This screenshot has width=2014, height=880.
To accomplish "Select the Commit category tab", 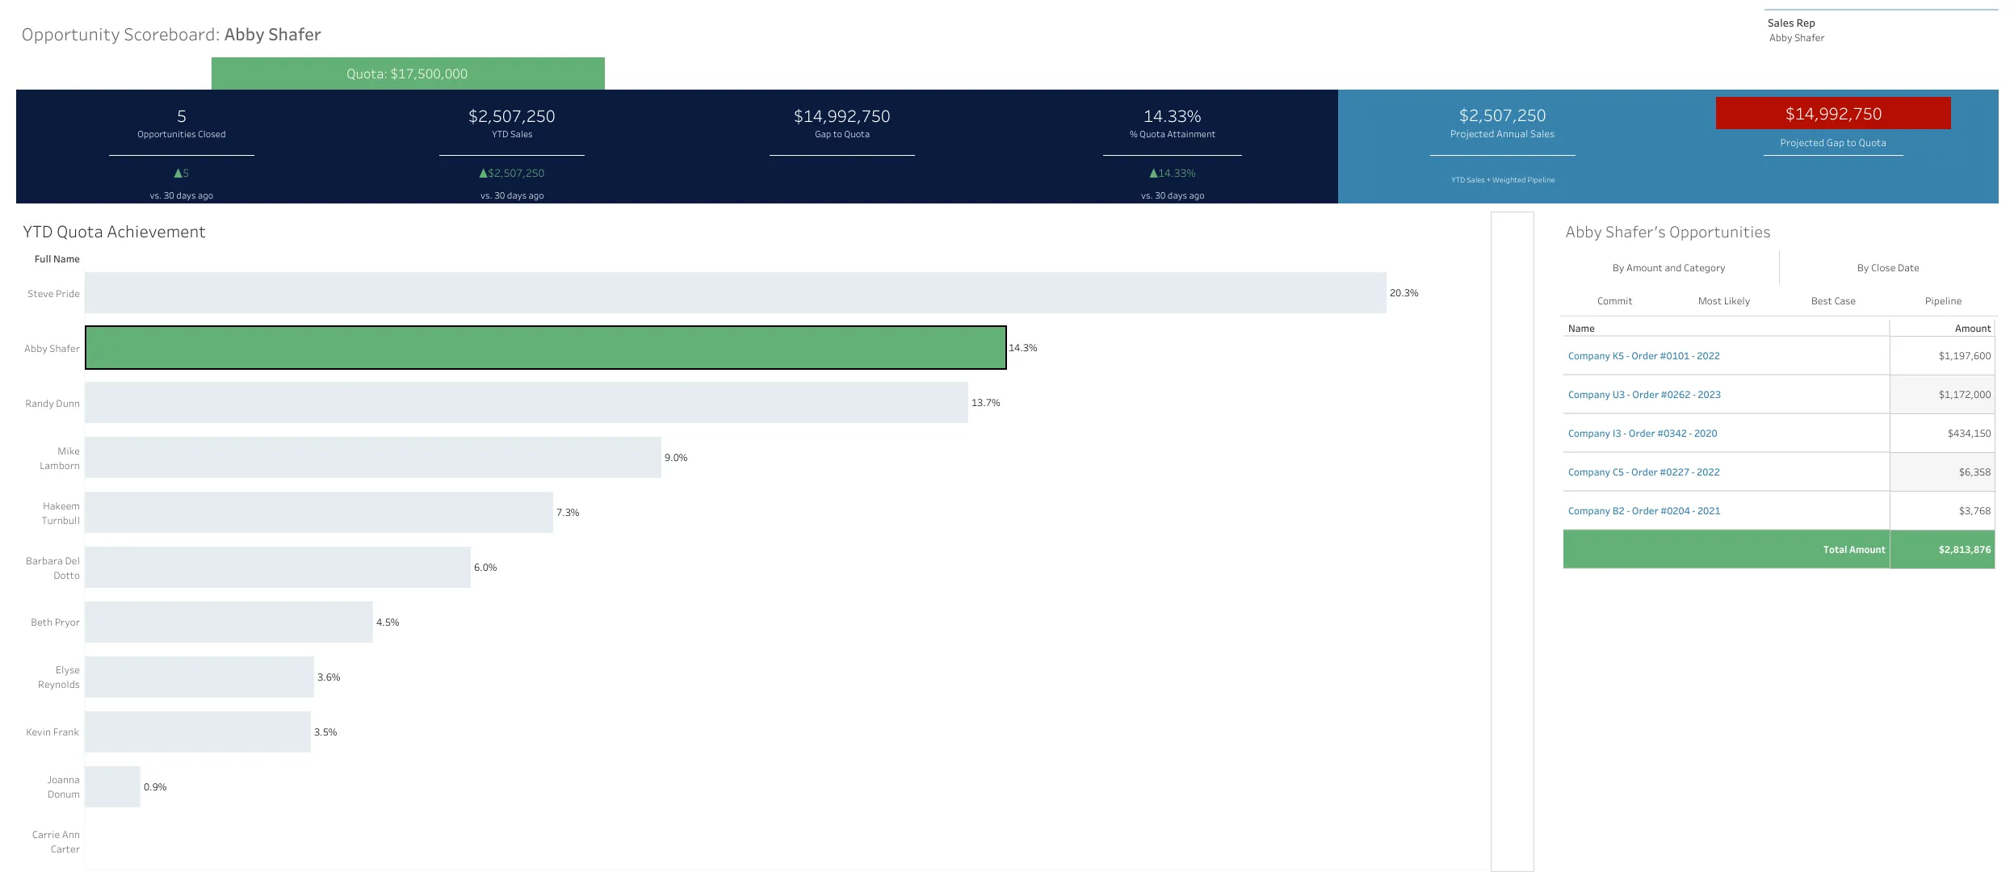I will click(x=1614, y=301).
